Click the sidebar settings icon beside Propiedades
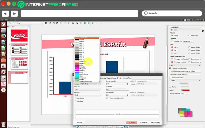 point(203,27)
